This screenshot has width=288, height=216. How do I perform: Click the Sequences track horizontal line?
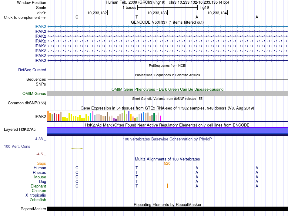point(167,79)
